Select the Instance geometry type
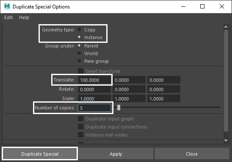The image size is (232, 162). [x=79, y=37]
